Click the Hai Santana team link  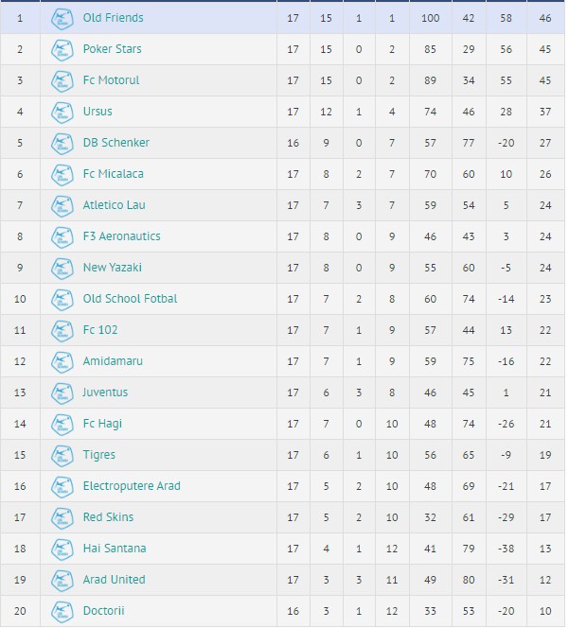pyautogui.click(x=115, y=549)
